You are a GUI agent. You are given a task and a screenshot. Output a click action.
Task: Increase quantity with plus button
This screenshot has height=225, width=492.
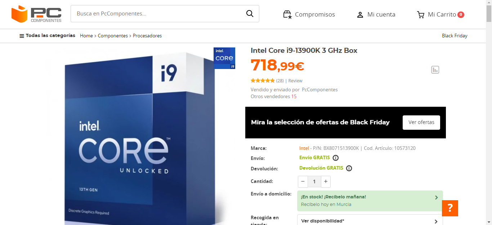coord(326,182)
